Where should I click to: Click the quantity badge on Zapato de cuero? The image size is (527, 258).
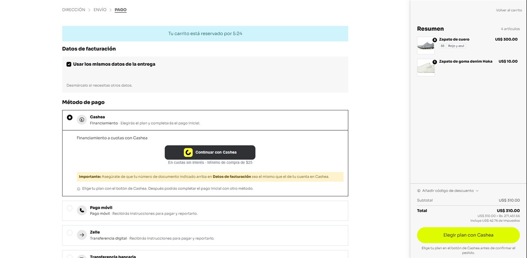point(434,40)
